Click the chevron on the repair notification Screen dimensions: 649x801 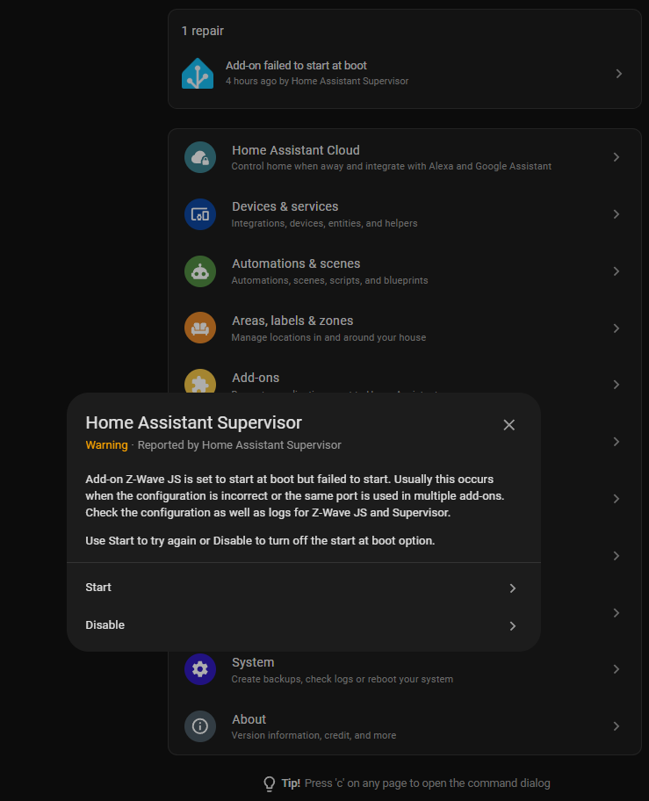(617, 73)
